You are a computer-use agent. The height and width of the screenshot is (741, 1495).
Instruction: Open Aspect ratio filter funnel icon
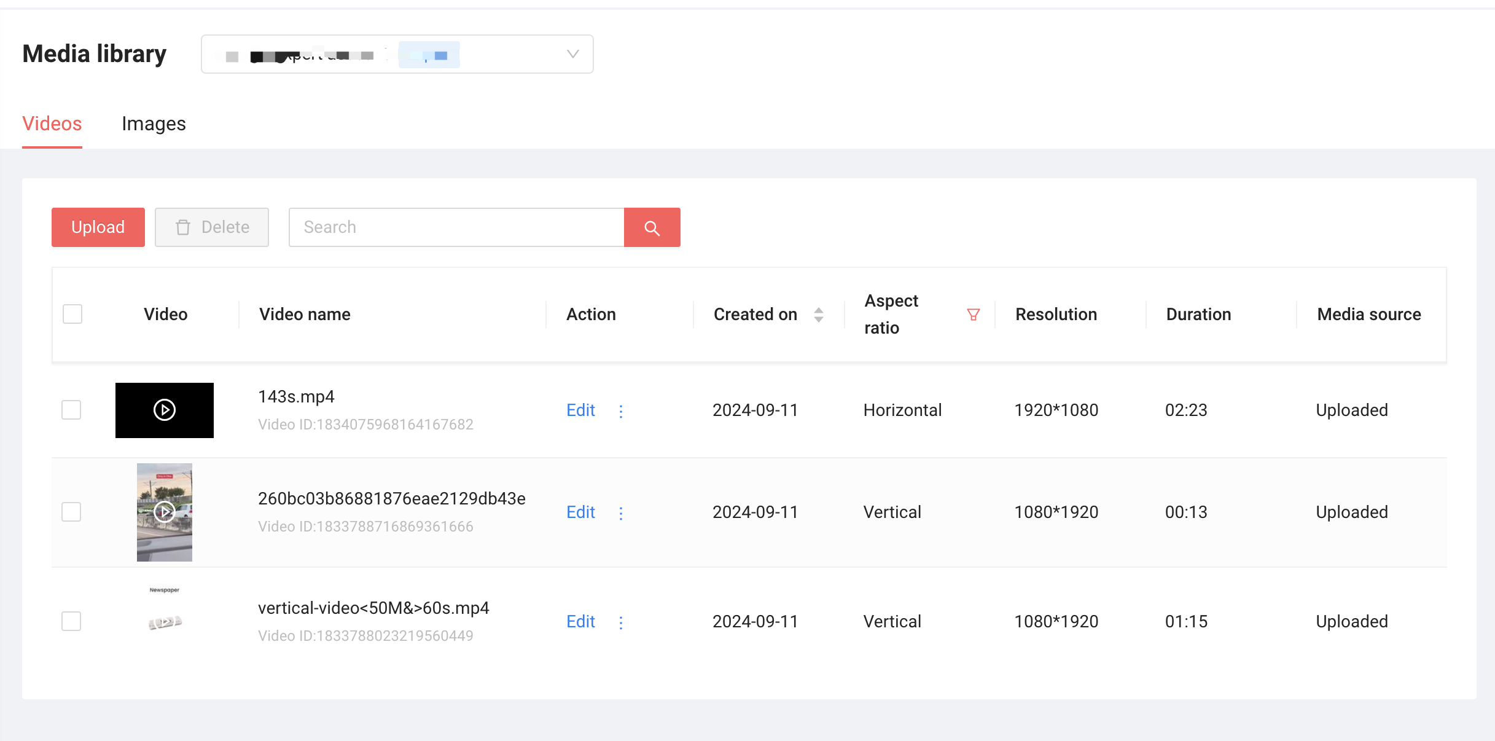click(x=973, y=315)
